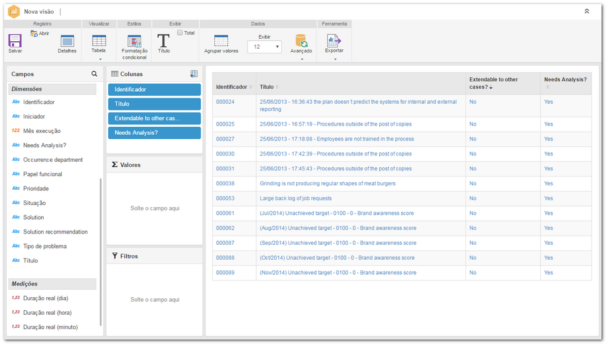The image size is (606, 344).
Task: Collapse the ribbon with double chevron
Action: click(587, 11)
